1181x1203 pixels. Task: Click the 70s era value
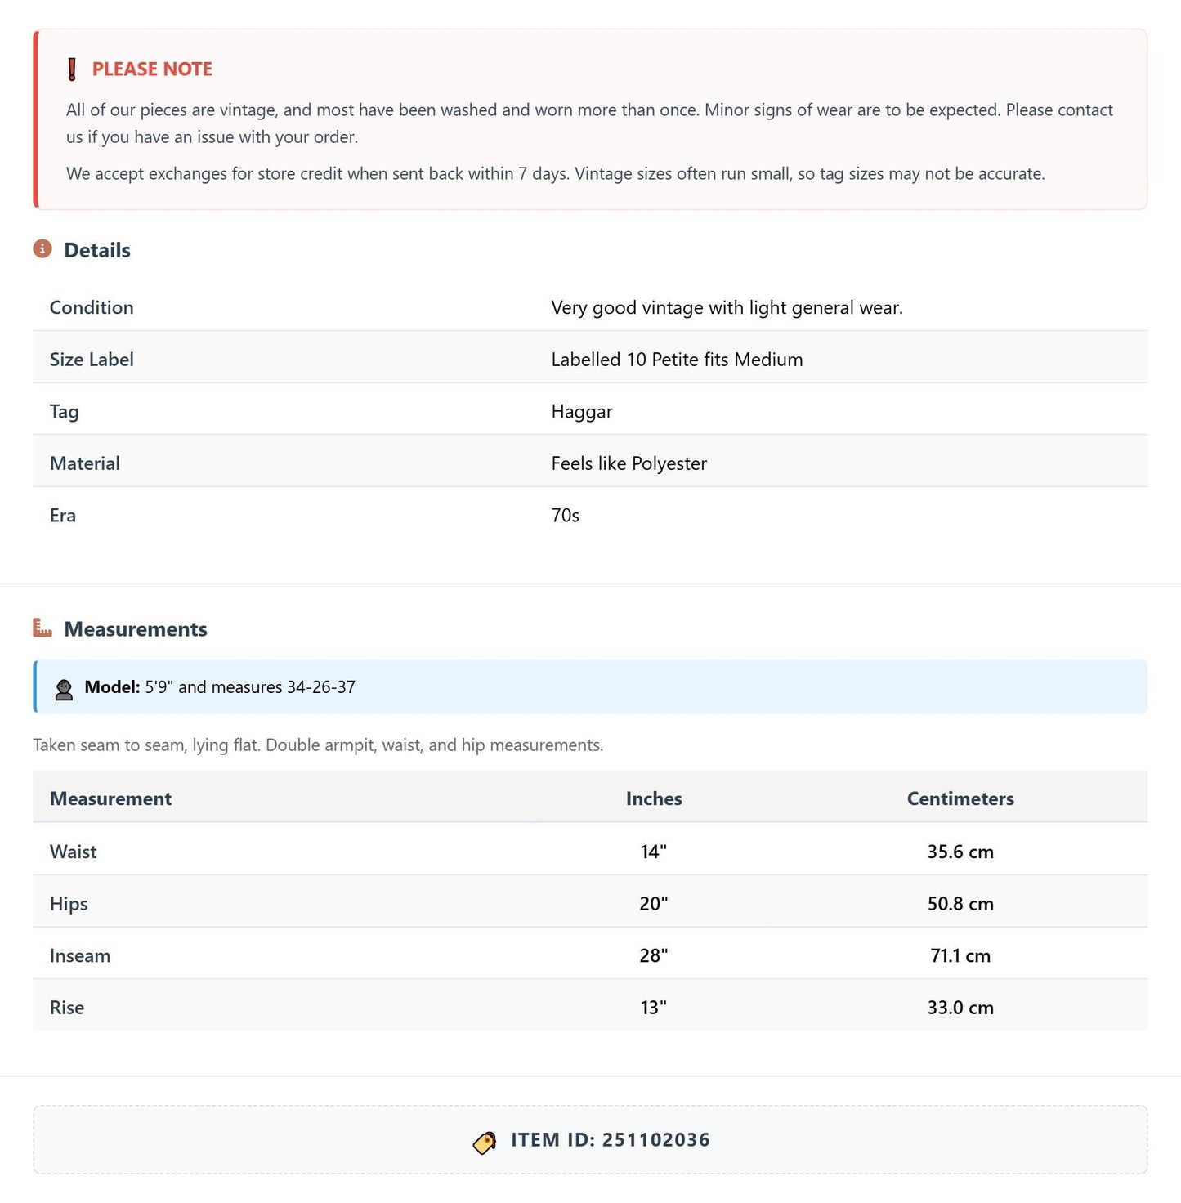(565, 516)
